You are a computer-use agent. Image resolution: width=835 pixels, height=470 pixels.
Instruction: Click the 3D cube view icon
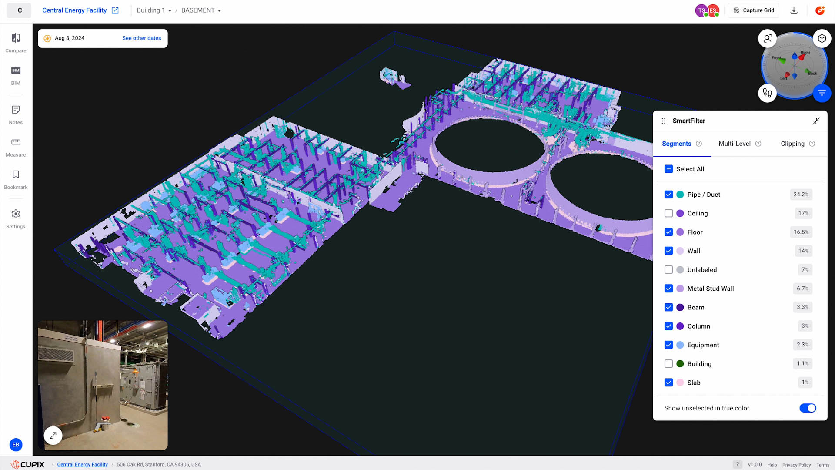(x=822, y=38)
